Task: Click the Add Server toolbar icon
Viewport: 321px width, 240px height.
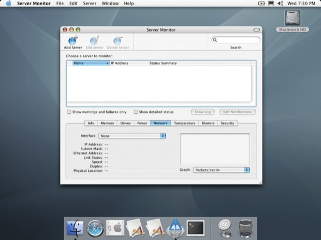Action: (x=73, y=40)
